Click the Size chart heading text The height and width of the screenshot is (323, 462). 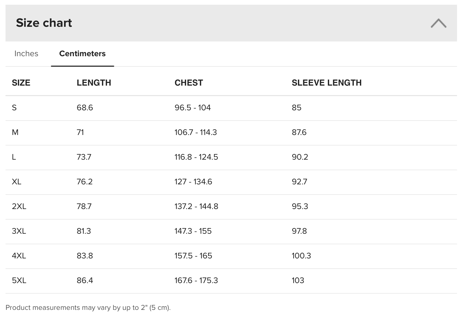click(44, 23)
